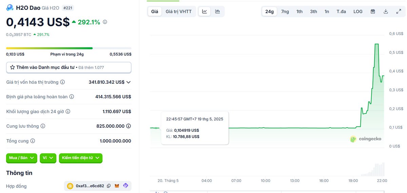Click the 24h price range progress bar
This screenshot has height=193, width=407.
point(69,48)
